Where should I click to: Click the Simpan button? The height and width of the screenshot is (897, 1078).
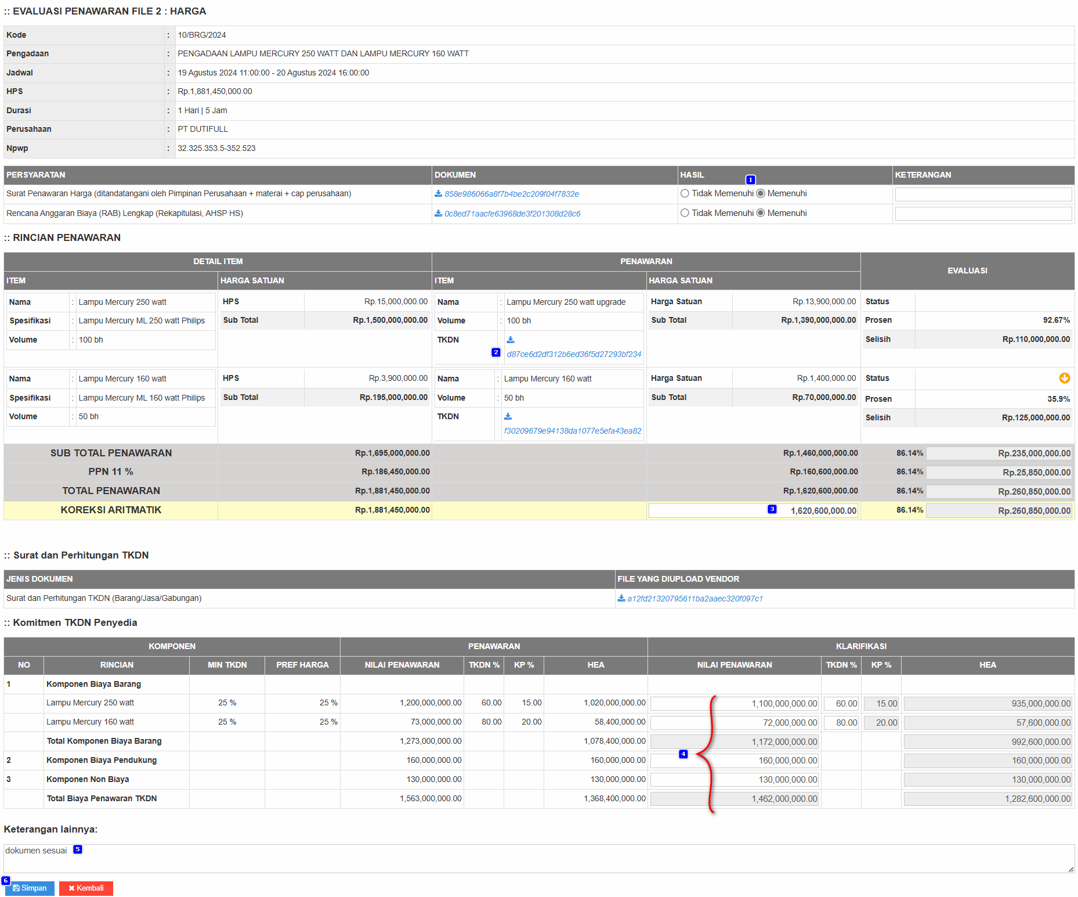point(30,888)
